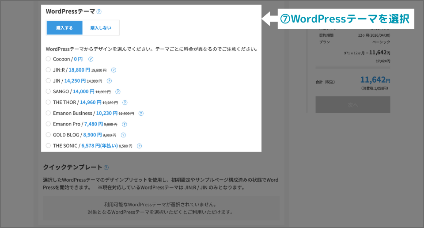The image size is (424, 228).
Task: Switch to the 購入しない tab
Action: pos(101,27)
